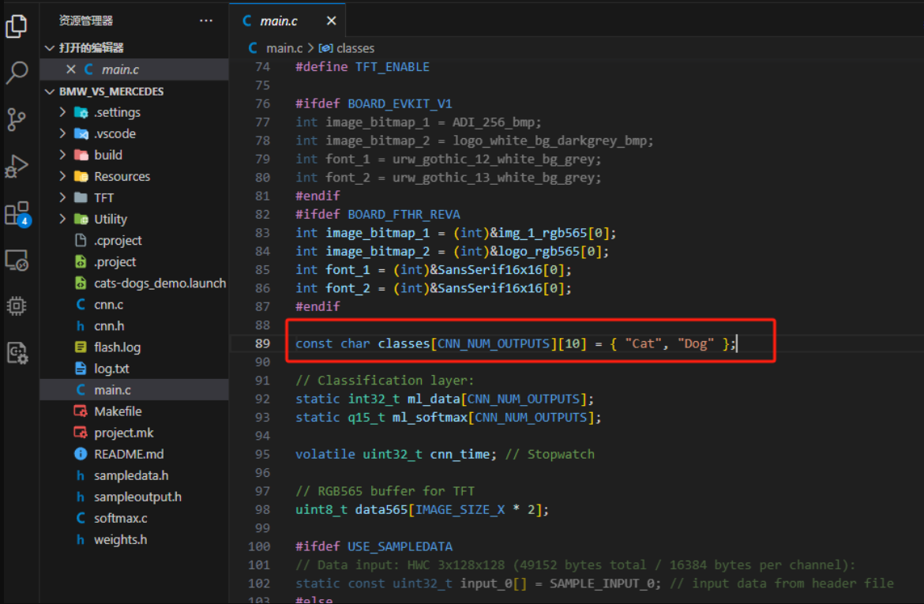Open the Extensions view with badge 4
Image resolution: width=924 pixels, height=604 pixels.
point(17,213)
